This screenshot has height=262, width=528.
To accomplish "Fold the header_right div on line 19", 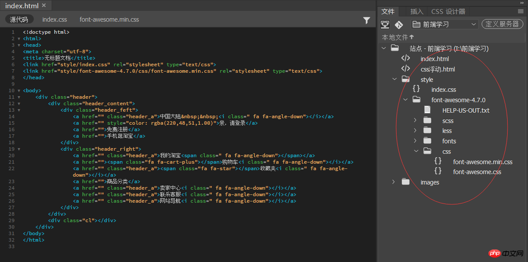I will tap(19, 149).
